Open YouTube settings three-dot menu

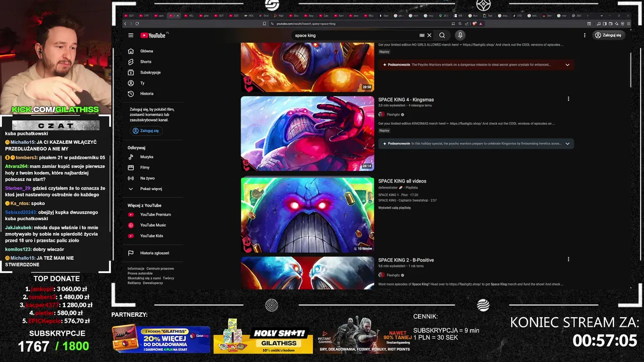[585, 35]
